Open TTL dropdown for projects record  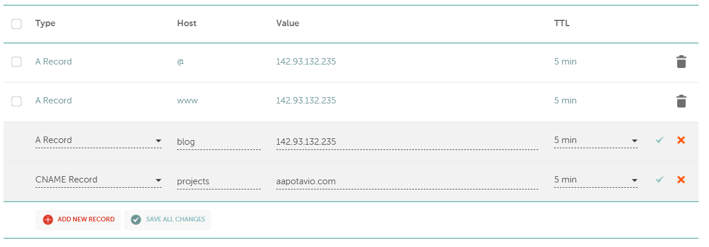click(595, 180)
